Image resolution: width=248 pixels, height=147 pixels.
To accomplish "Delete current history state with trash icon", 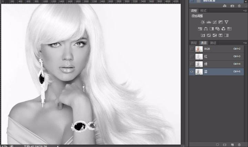I will [239, 6].
